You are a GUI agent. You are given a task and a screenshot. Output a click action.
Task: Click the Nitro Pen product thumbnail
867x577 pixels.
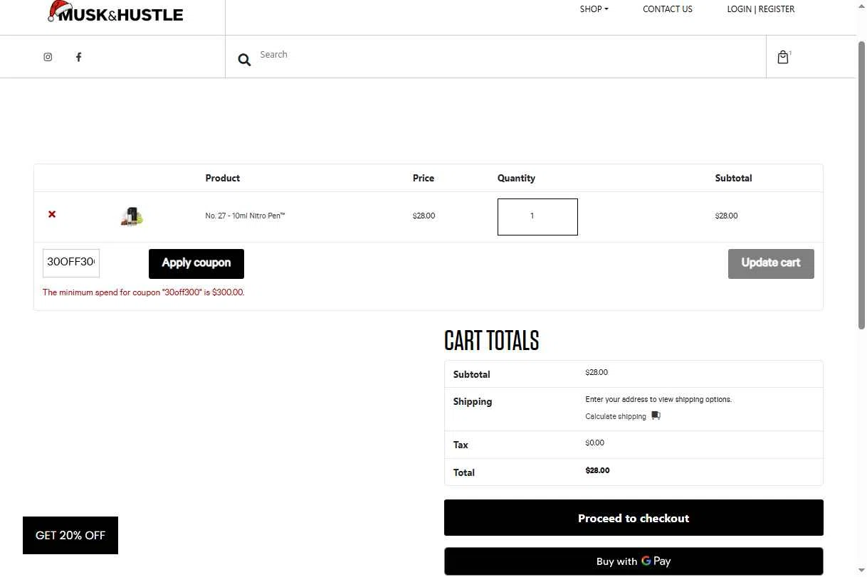[132, 216]
